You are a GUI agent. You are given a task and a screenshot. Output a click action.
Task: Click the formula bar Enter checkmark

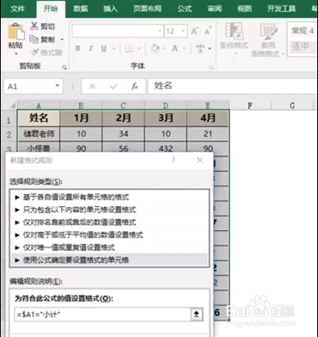pyautogui.click(x=114, y=86)
